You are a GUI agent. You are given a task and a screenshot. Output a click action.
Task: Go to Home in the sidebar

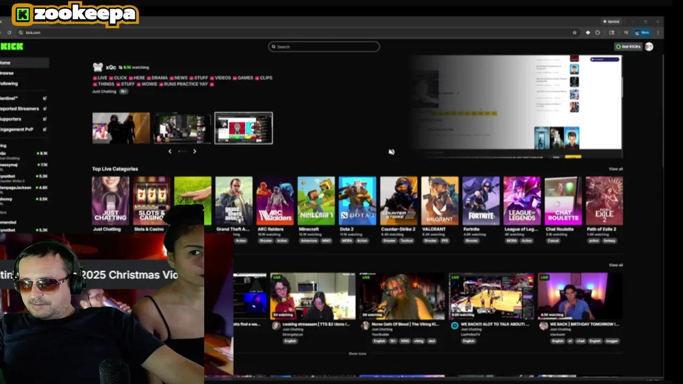pos(24,63)
